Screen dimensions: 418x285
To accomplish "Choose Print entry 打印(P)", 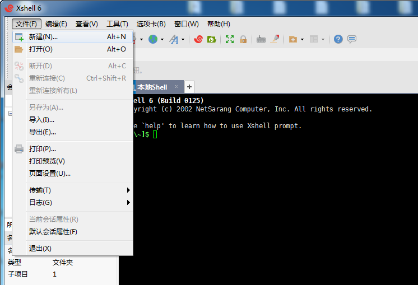I will (x=72, y=149).
